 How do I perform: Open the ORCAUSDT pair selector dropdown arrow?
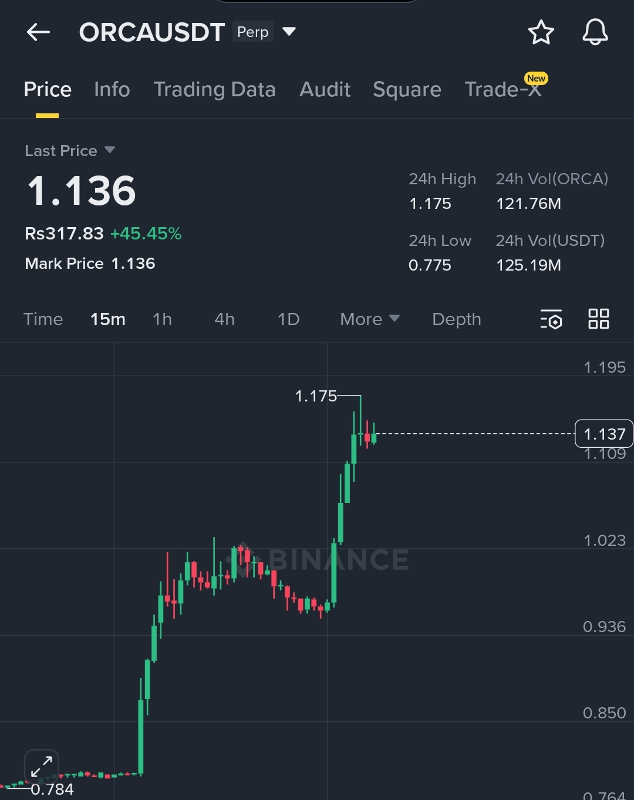pyautogui.click(x=289, y=31)
